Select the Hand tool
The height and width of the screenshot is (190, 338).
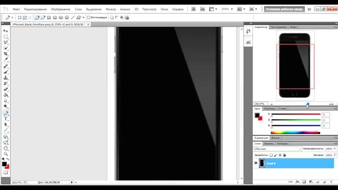point(6,148)
